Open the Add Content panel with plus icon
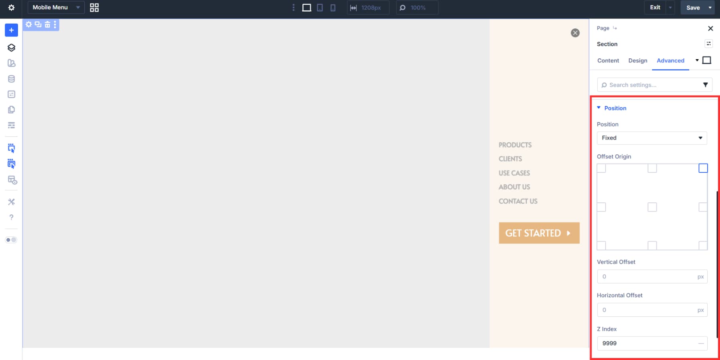The width and height of the screenshot is (720, 360). coord(11,30)
